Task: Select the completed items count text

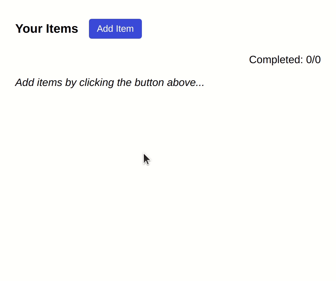Action: point(284,60)
